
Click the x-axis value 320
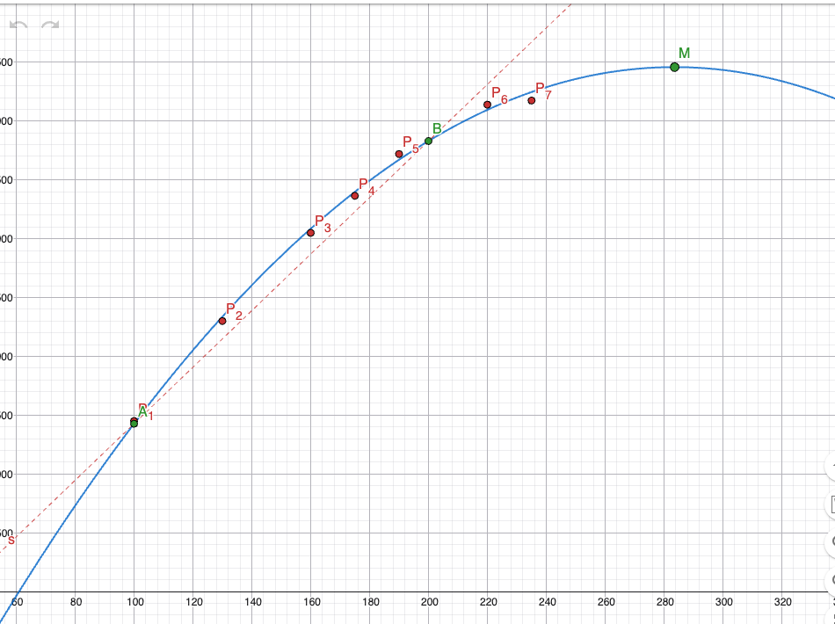783,602
